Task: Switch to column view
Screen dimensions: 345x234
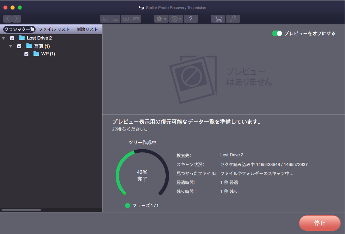Action: coord(126,19)
